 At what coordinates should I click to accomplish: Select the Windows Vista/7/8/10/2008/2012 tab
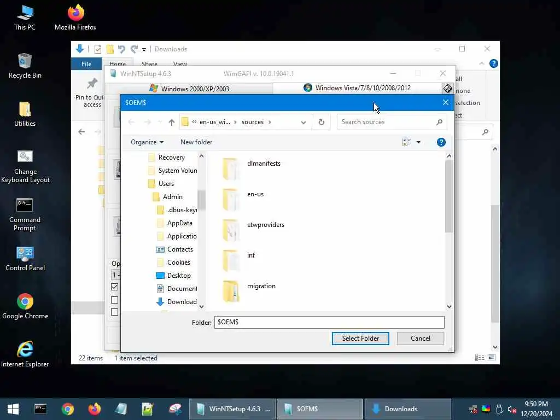click(357, 88)
